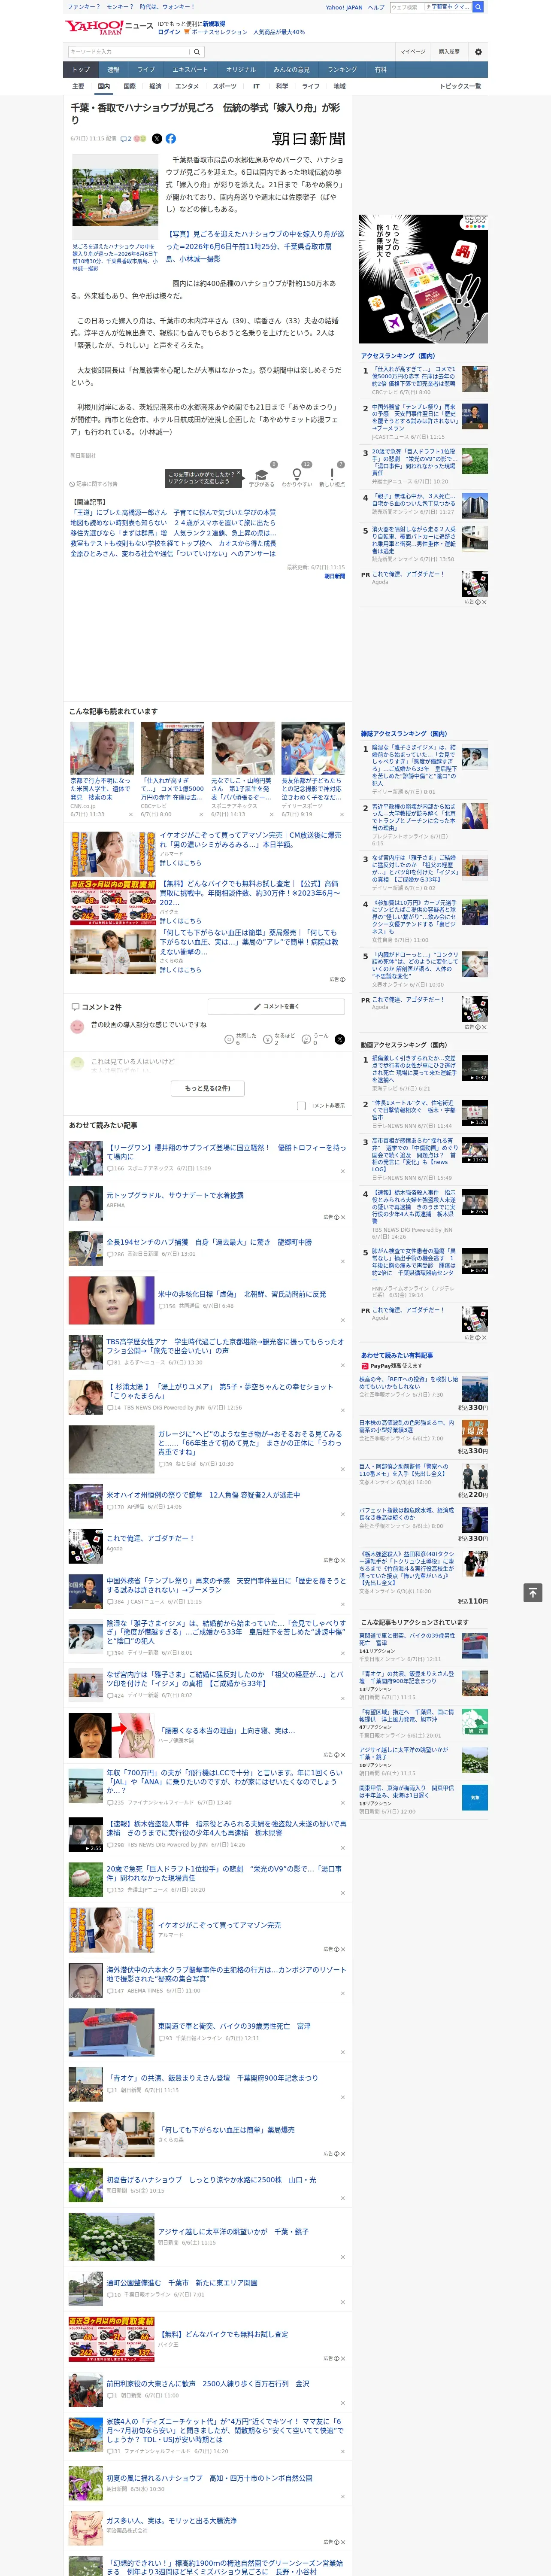551x2576 pixels.
Task: Click the web search magnifier button
Action: click(478, 7)
